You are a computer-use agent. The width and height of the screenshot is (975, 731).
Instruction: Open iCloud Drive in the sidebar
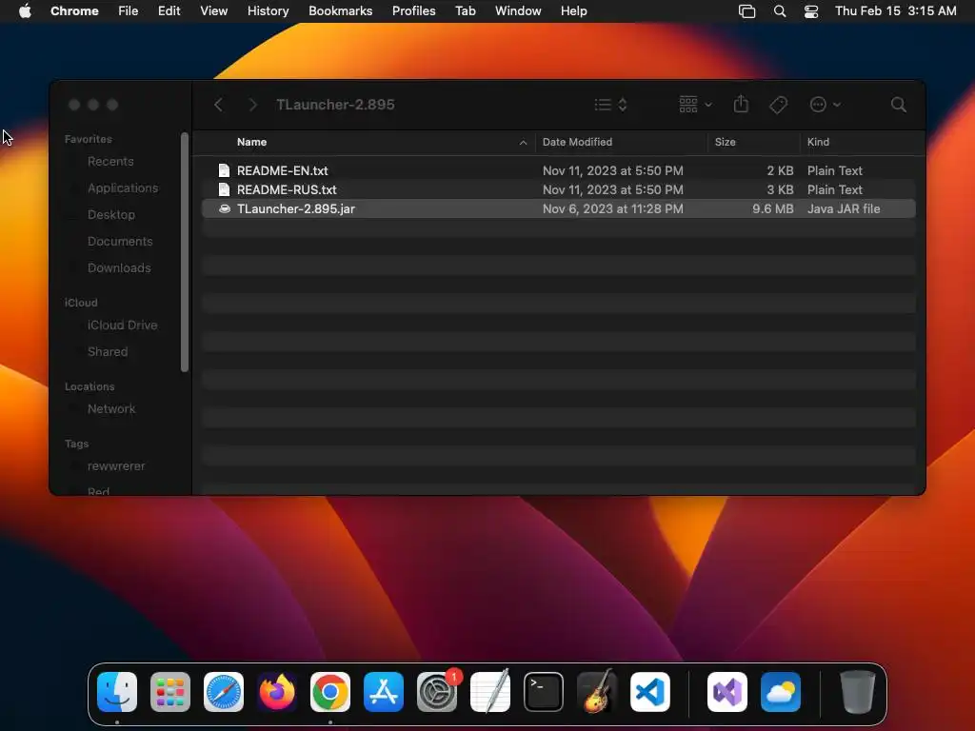click(122, 326)
